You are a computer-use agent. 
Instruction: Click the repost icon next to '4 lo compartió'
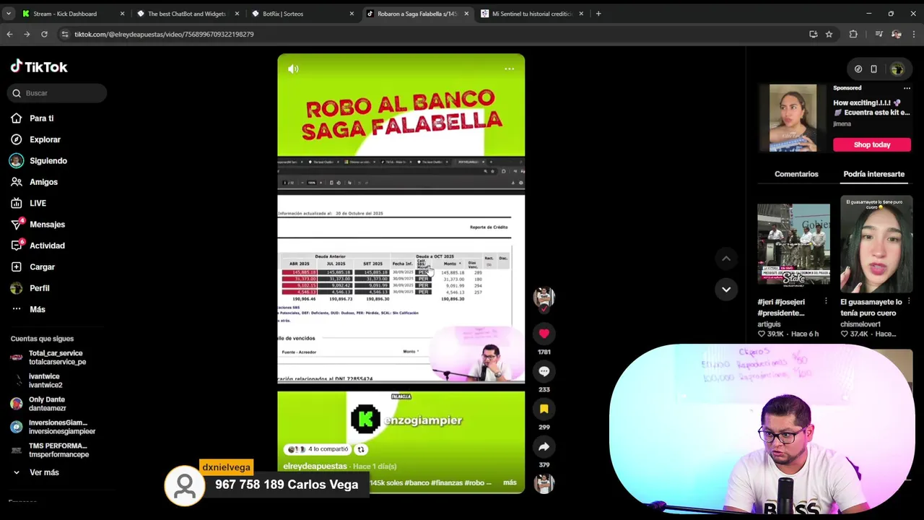tap(361, 449)
